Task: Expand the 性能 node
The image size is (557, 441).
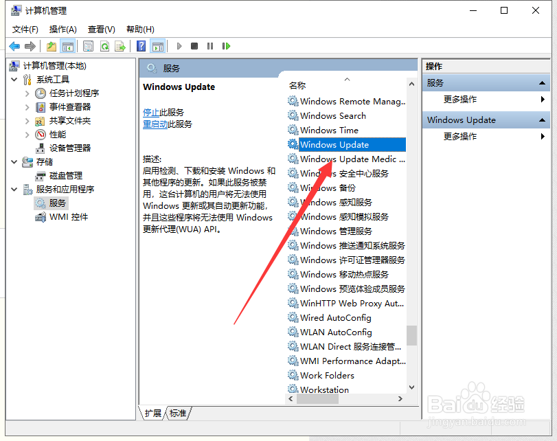Action: click(x=27, y=135)
